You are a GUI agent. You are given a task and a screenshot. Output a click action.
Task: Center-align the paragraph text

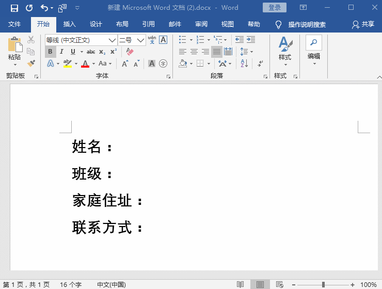pos(194,52)
